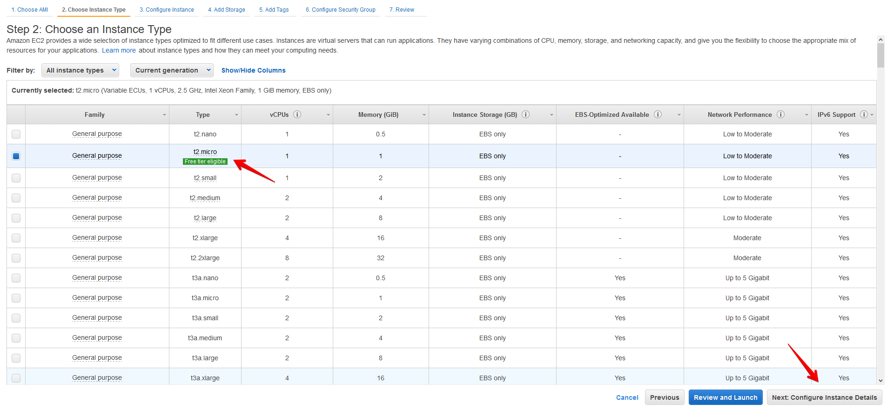Click Network Performance info icon

[780, 115]
